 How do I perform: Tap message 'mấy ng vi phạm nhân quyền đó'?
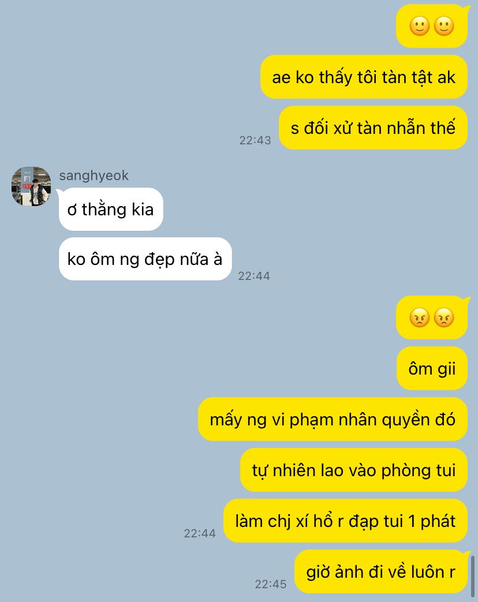333,419
